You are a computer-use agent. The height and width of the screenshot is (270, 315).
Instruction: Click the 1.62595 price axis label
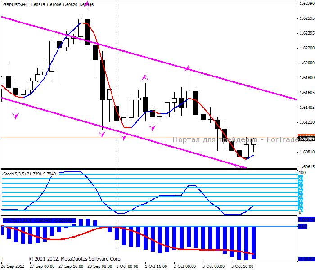point(307,18)
